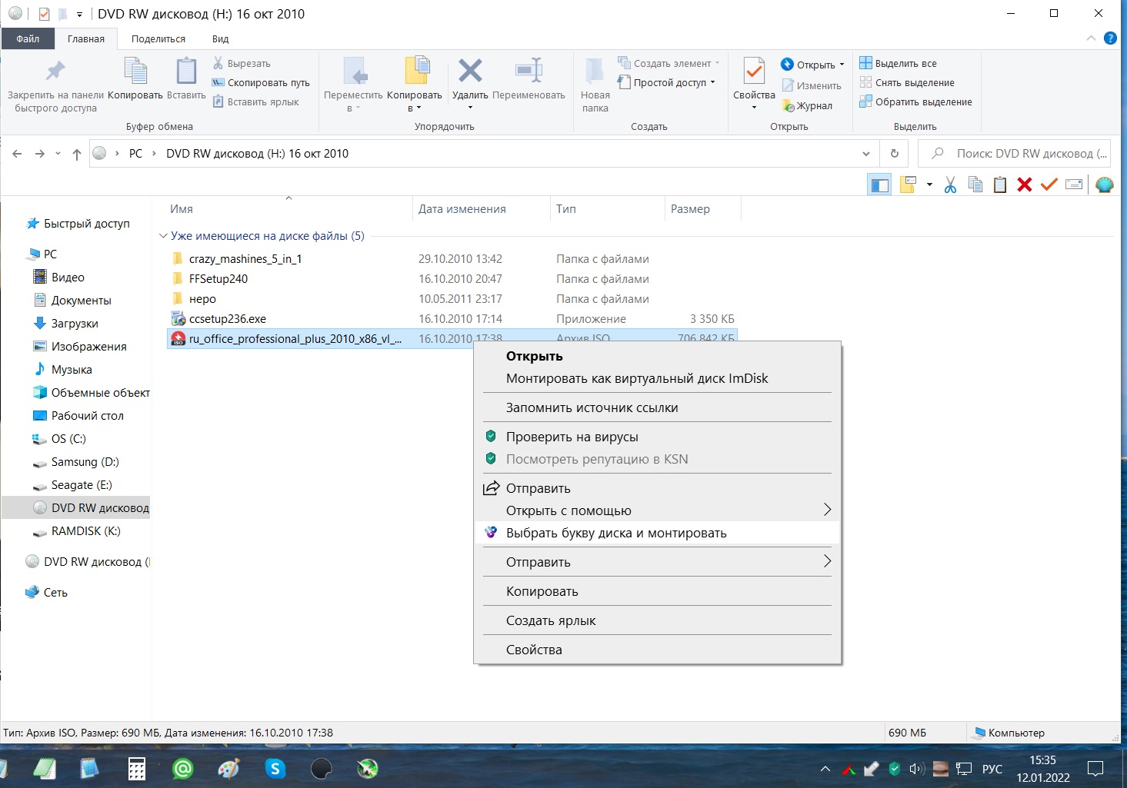Choose Создать ярлык in the context menu
This screenshot has width=1127, height=788.
click(658, 620)
